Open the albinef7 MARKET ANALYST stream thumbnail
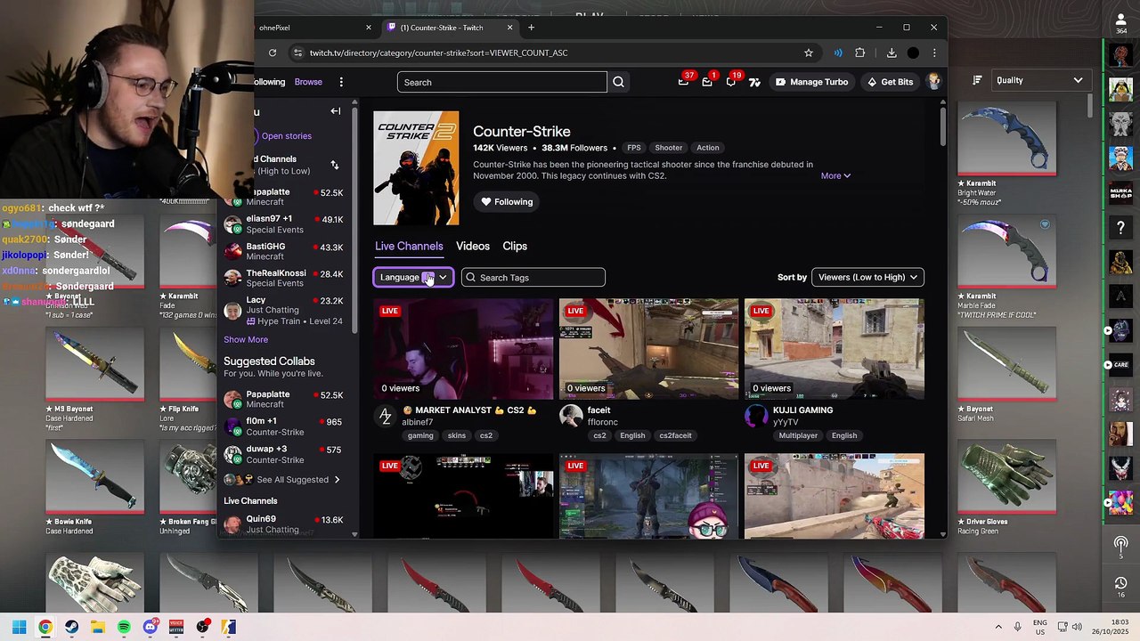Screen dimensions: 1140x641 pos(464,349)
